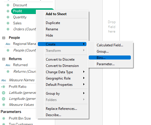Image resolution: width=151 pixels, height=125 pixels.
Task: Click the People table icon
Action: [x=4, y=38]
